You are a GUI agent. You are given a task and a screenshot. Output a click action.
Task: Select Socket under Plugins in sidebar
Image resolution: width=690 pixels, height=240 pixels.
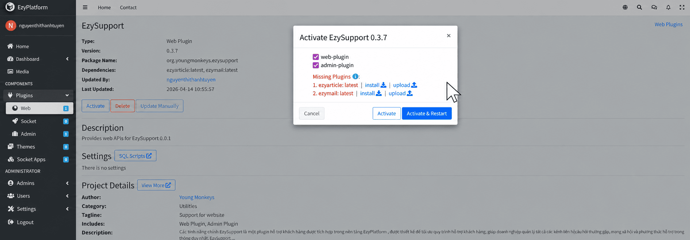coord(40,121)
